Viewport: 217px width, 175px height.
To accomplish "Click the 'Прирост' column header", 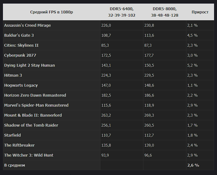I will [200, 12].
